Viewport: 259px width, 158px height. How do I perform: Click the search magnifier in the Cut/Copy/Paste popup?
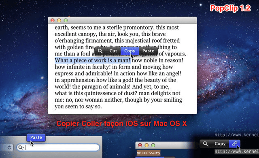100,51
